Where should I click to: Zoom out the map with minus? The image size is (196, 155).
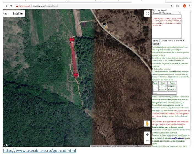pos(147,141)
